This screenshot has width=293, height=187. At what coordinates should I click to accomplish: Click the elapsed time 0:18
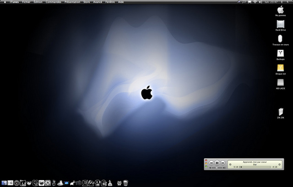click(236, 167)
